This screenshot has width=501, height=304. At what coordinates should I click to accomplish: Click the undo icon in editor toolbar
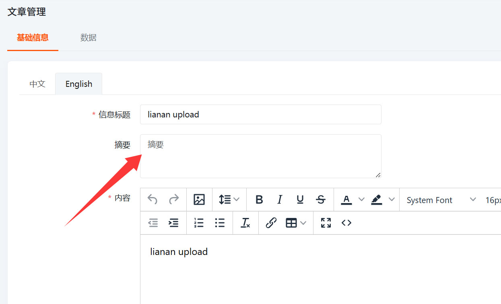[x=153, y=199]
